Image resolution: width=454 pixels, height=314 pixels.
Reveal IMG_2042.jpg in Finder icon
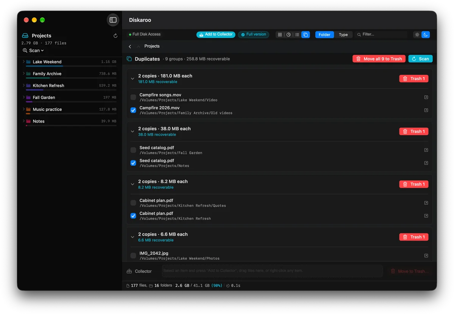(x=426, y=256)
